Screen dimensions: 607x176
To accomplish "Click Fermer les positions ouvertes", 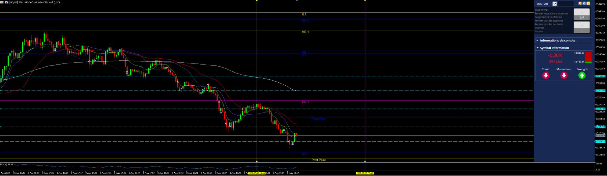I will [551, 13].
